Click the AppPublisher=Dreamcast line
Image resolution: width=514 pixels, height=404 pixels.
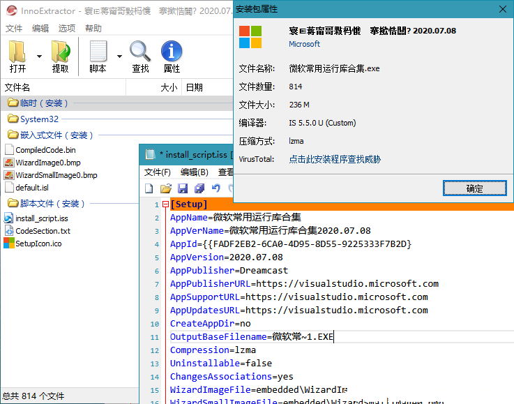tap(229, 271)
